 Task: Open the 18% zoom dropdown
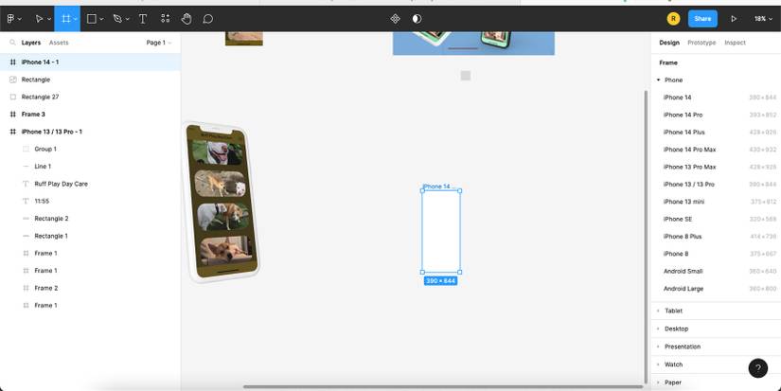(763, 19)
